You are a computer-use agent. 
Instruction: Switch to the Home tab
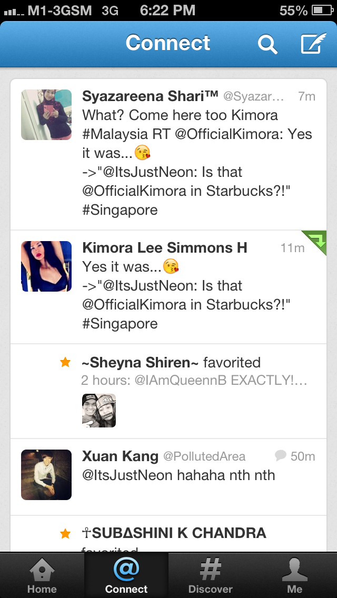[x=42, y=575]
